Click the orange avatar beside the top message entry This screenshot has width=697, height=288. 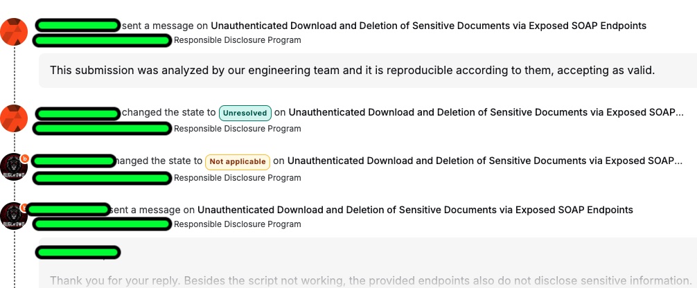[x=14, y=32]
